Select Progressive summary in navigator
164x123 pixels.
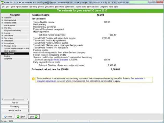point(13,30)
